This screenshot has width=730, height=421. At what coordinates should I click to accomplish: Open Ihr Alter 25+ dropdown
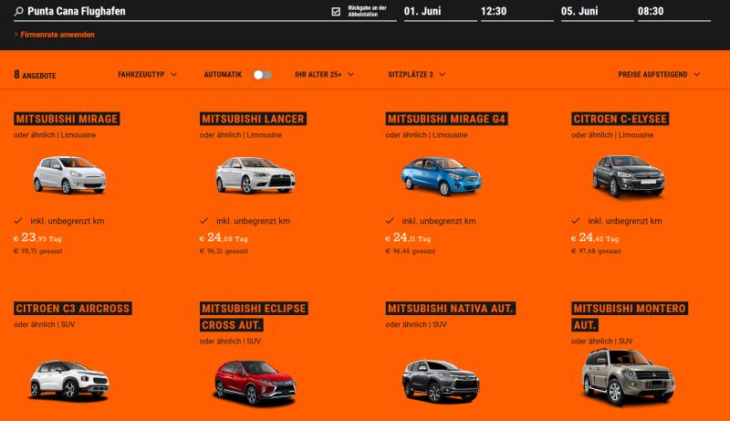pyautogui.click(x=325, y=75)
